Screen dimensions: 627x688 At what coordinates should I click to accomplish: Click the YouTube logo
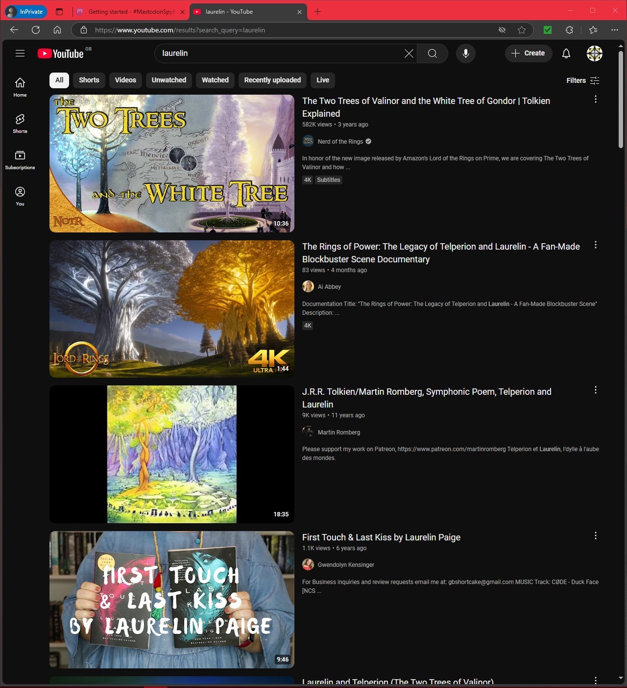click(x=61, y=53)
